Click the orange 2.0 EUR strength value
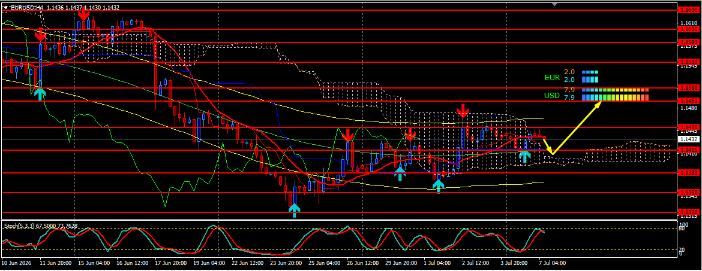The height and width of the screenshot is (271, 702). pyautogui.click(x=569, y=72)
